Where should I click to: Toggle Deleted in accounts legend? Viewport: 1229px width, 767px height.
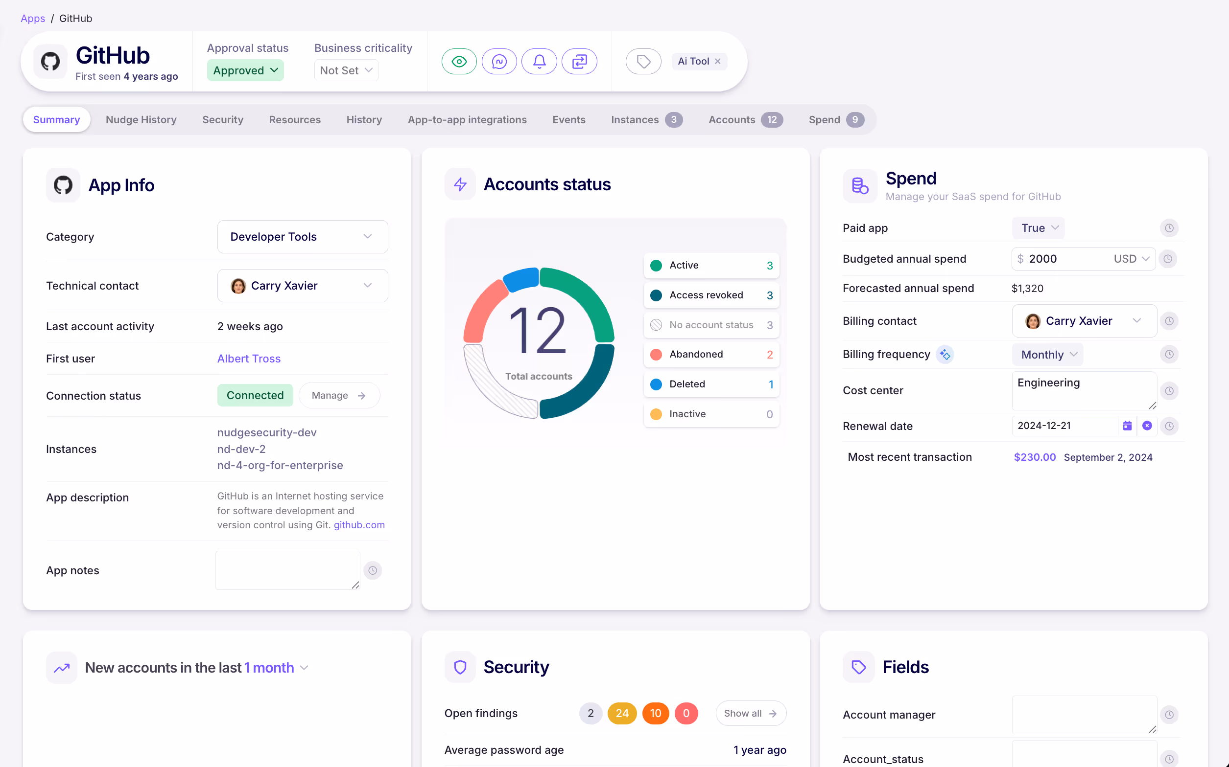point(711,384)
